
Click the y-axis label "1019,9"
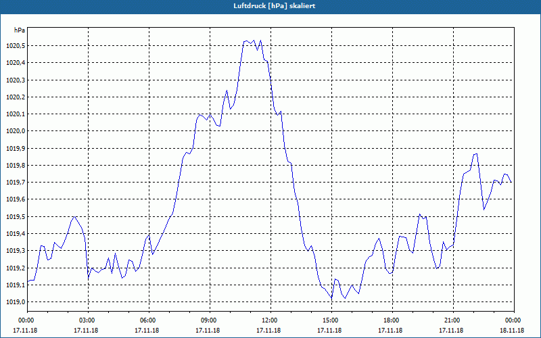click(16, 148)
